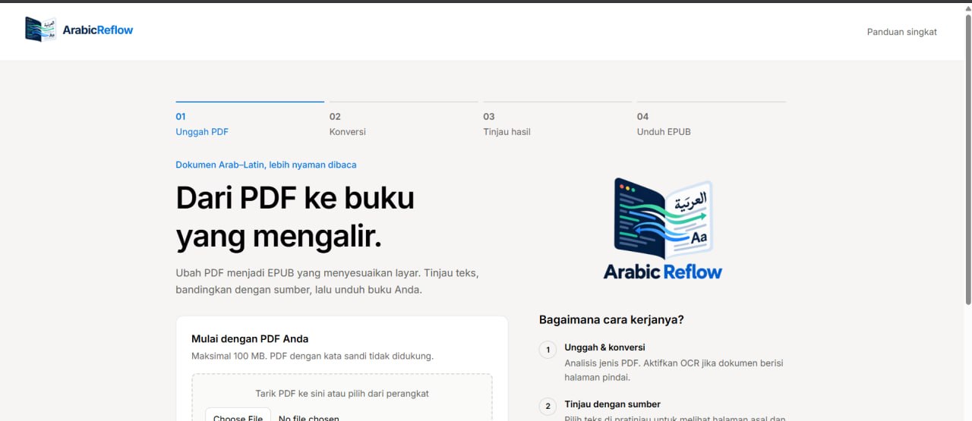Click the ArabicReflow logo icon in header

pos(40,30)
